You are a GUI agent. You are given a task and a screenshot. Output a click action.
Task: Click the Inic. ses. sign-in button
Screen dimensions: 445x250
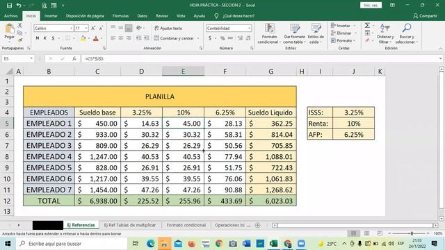point(371,5)
